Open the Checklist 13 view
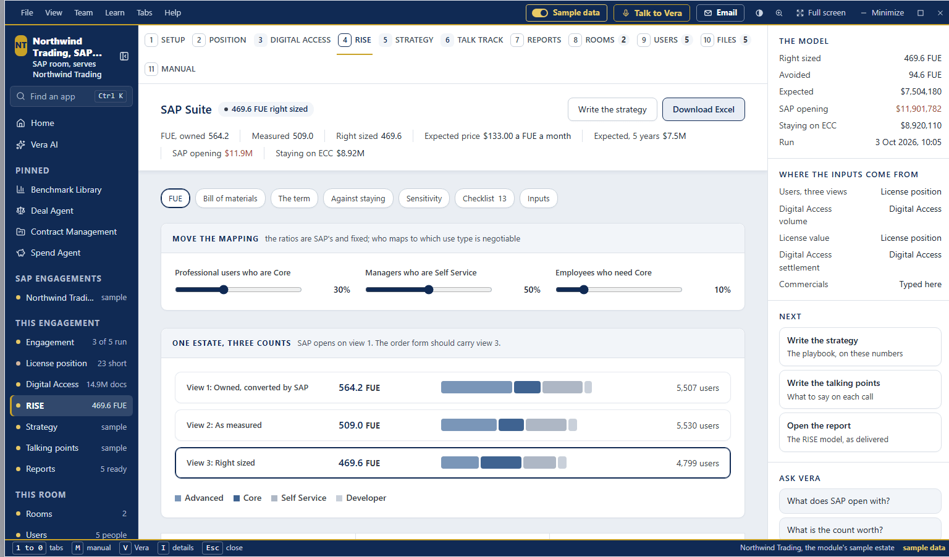This screenshot has width=949, height=557. tap(484, 198)
